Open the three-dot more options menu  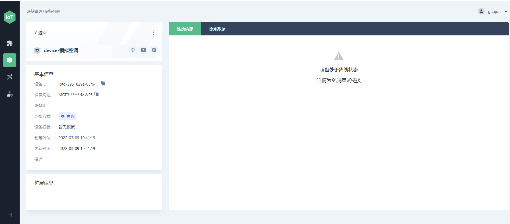point(153,33)
